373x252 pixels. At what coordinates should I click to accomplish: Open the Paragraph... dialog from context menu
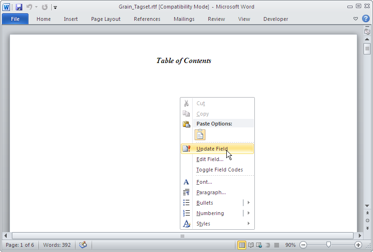coord(217,193)
